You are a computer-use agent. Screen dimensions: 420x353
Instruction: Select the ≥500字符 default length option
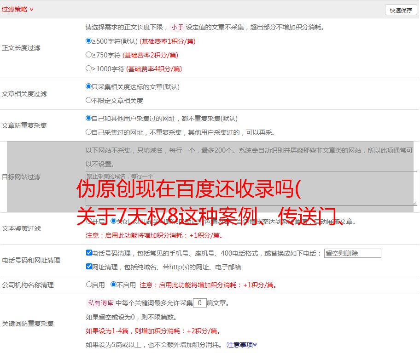pos(89,41)
